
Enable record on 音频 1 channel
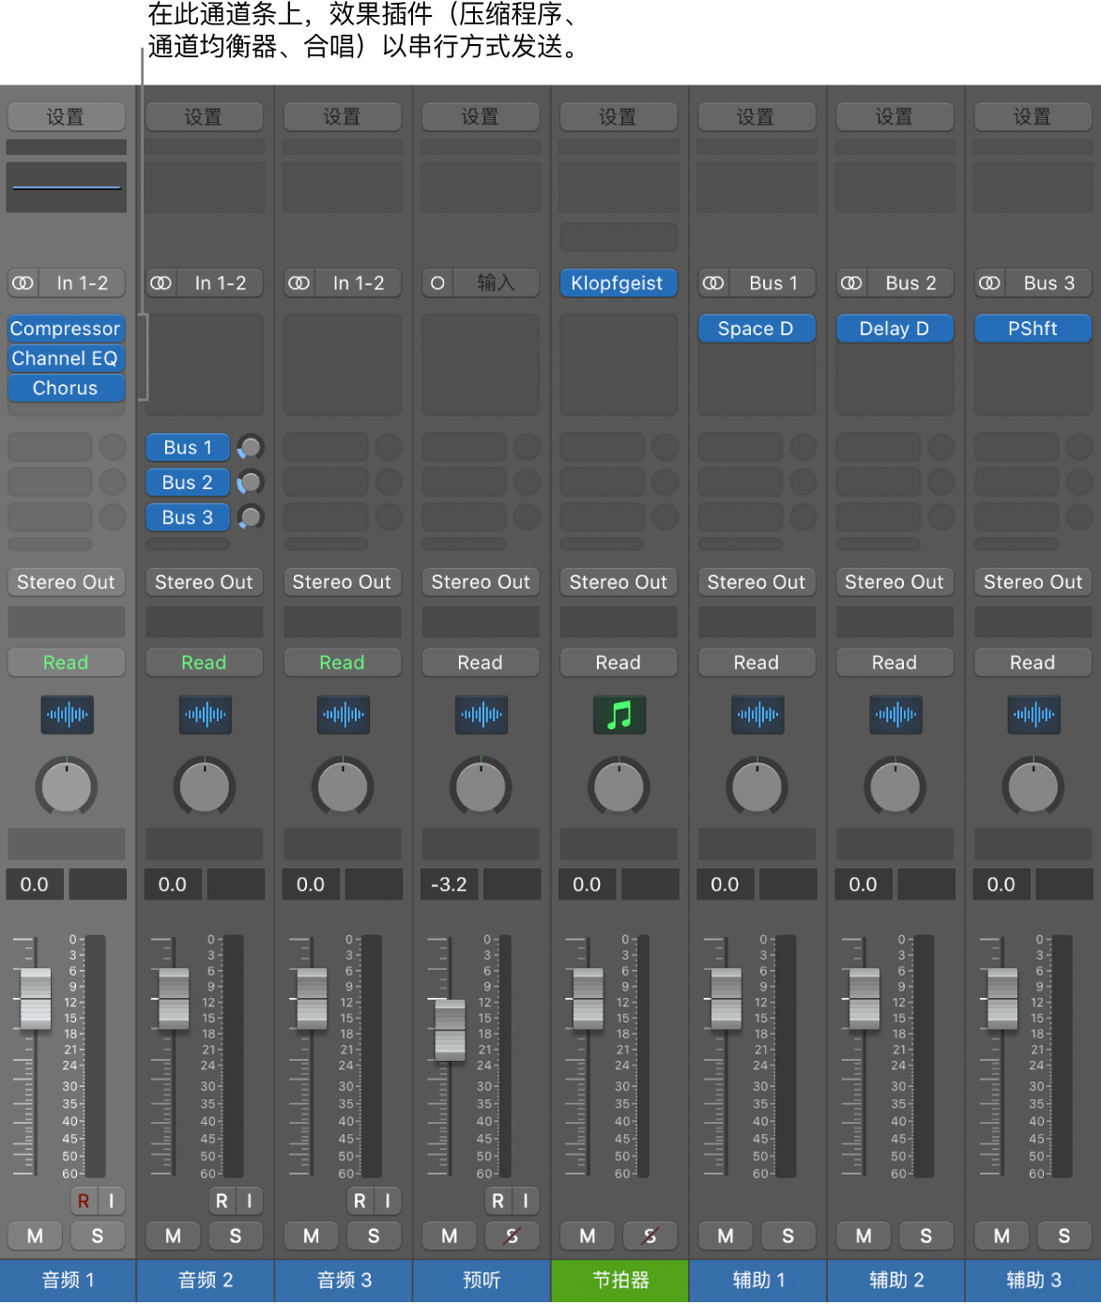pyautogui.click(x=84, y=1200)
